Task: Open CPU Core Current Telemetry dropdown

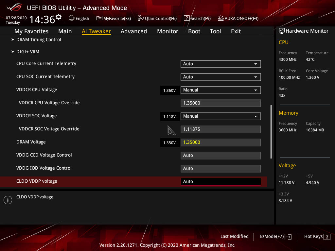Action: point(221,64)
